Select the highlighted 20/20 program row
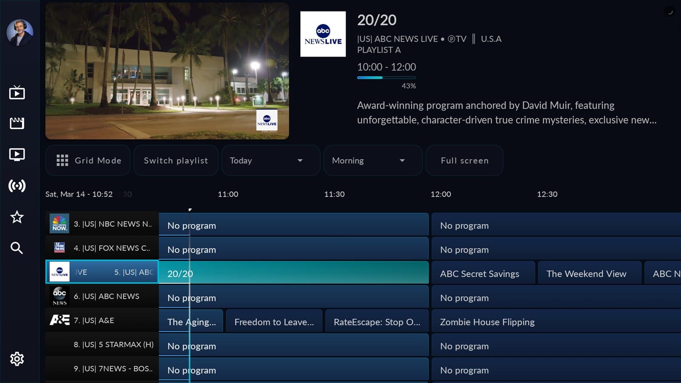This screenshot has width=681, height=383. click(x=294, y=272)
